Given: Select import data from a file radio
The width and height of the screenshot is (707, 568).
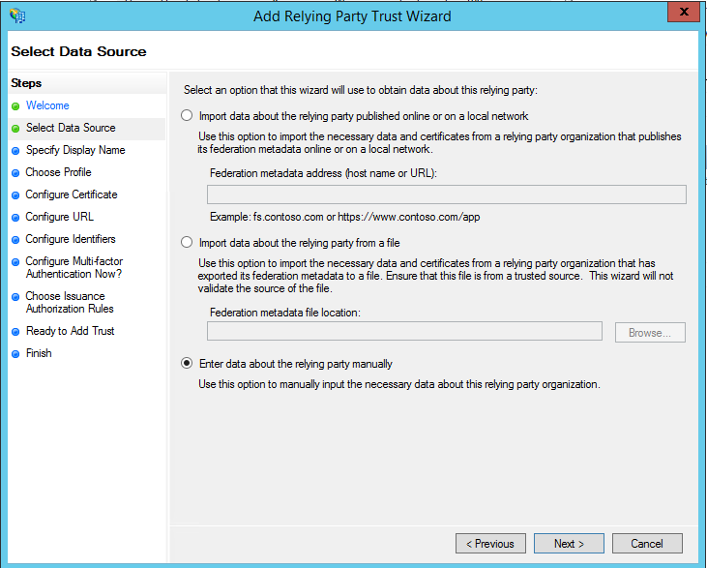Looking at the screenshot, I should coord(187,243).
